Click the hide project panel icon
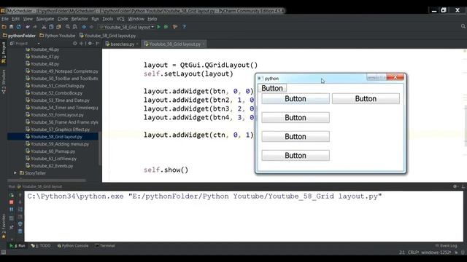 click(97, 44)
